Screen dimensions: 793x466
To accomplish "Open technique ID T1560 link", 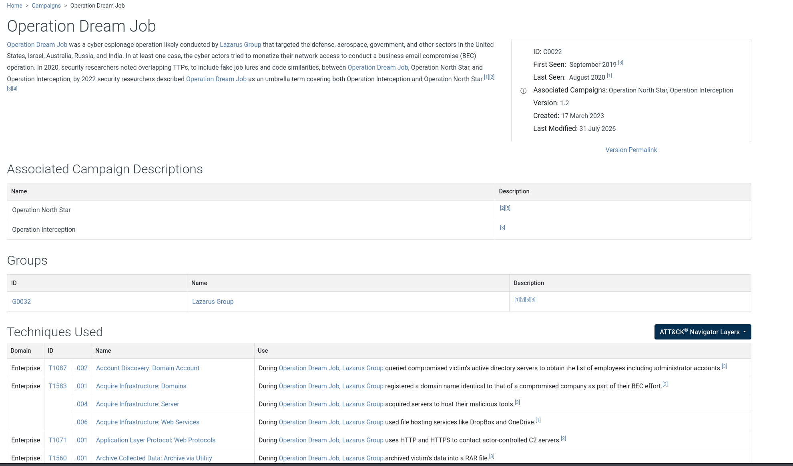I will [58, 458].
